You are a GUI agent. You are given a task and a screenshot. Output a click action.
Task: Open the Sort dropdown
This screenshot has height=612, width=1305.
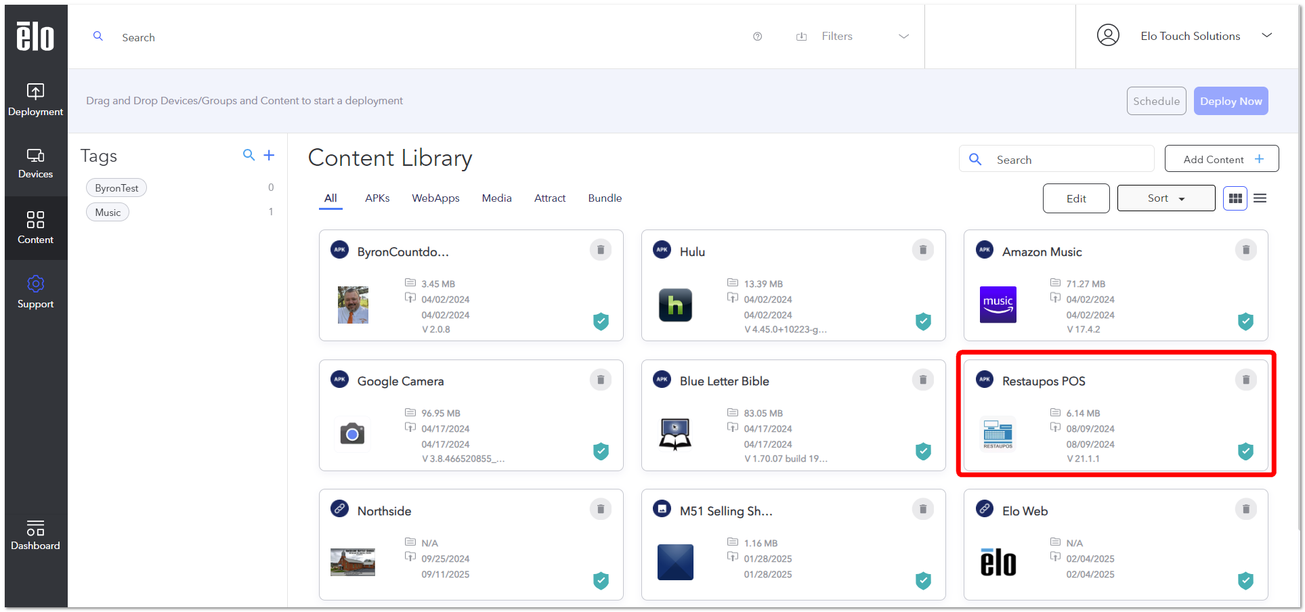[1165, 198]
